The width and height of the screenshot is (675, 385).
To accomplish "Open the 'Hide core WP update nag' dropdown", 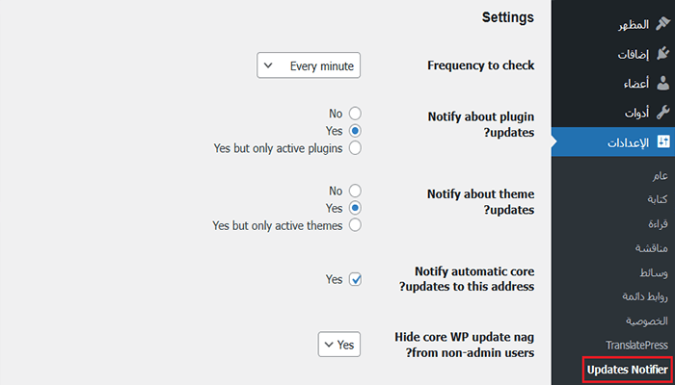I will [x=339, y=345].
